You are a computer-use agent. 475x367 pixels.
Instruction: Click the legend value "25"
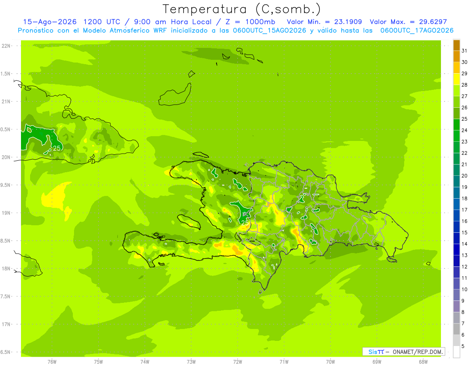point(465,119)
